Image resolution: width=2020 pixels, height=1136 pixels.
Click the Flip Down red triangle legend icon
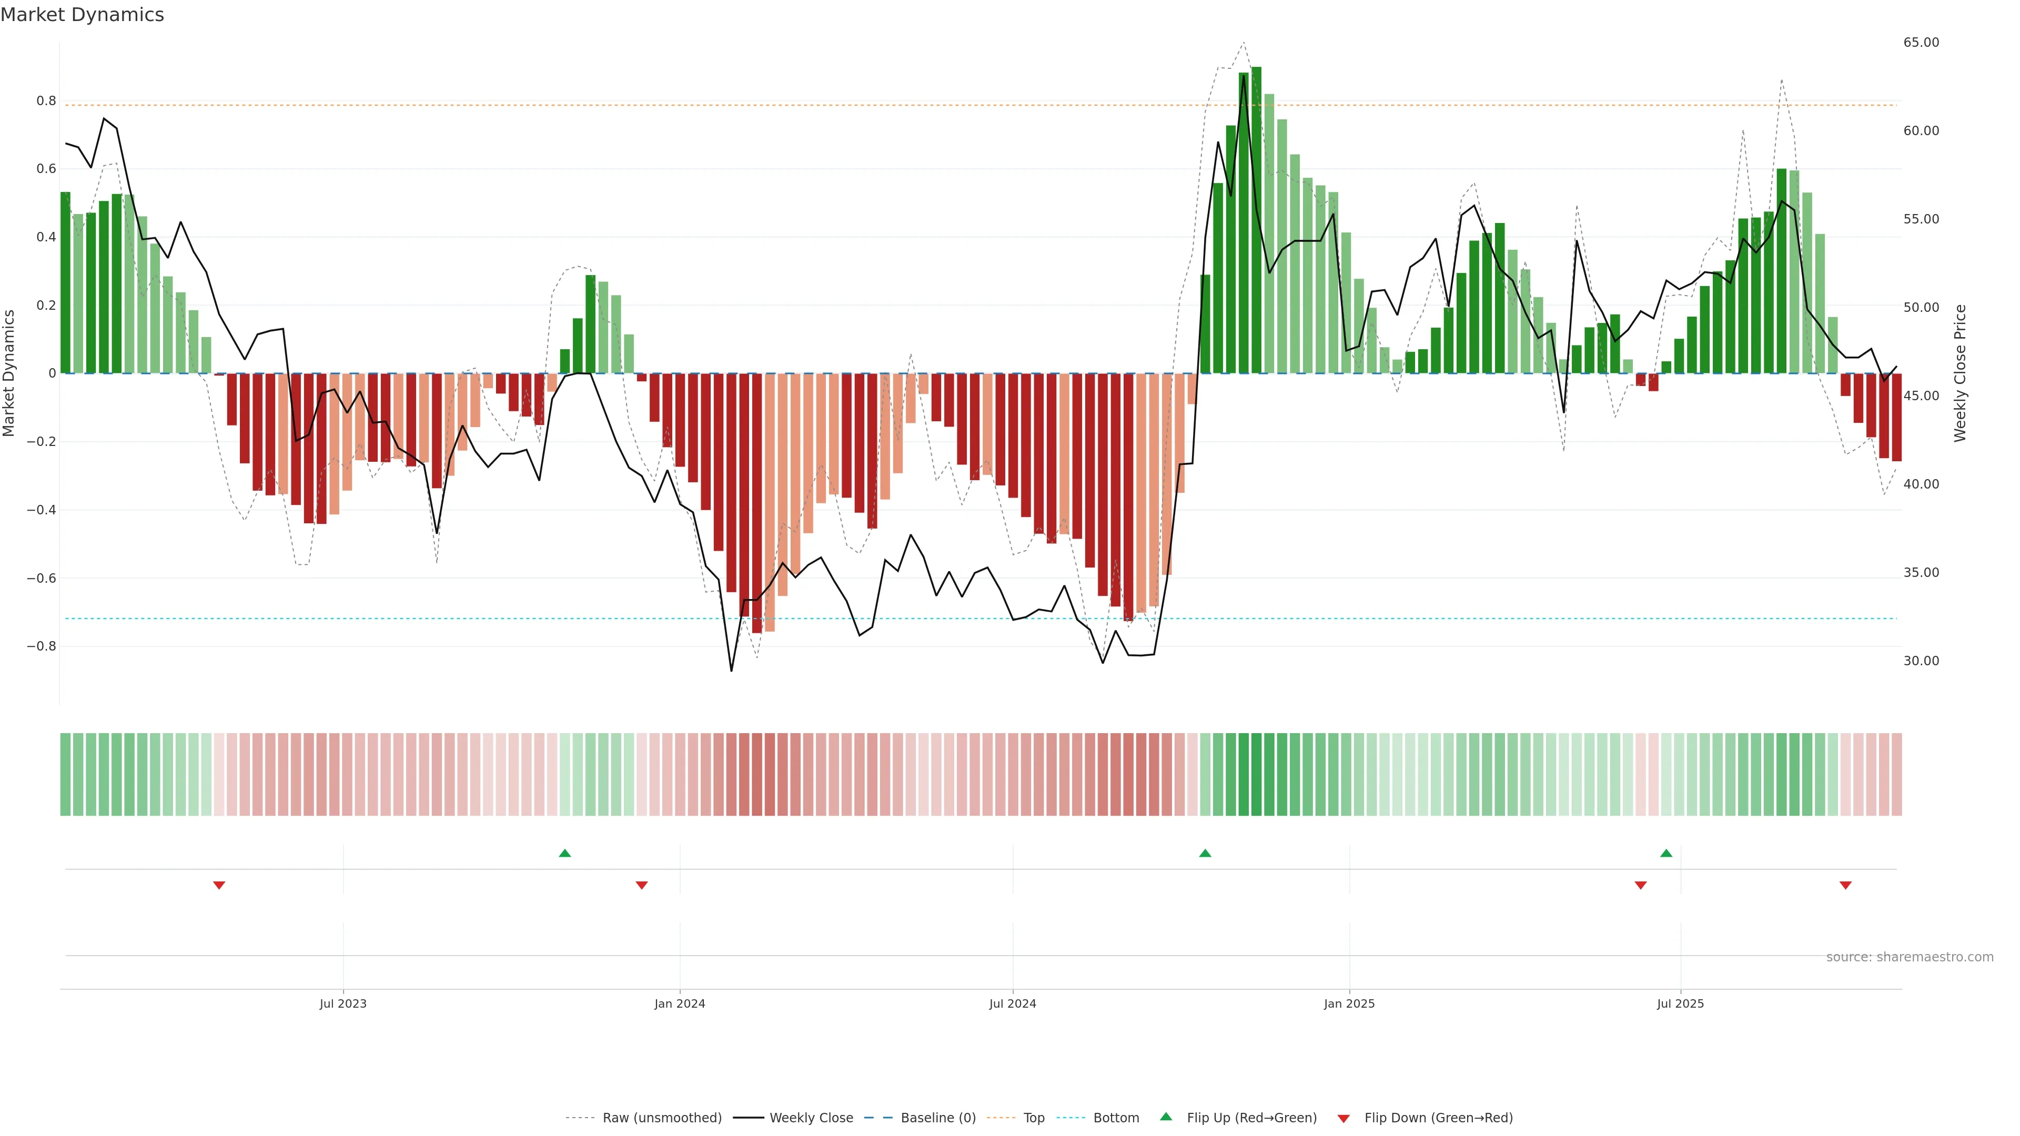coord(1344,1119)
